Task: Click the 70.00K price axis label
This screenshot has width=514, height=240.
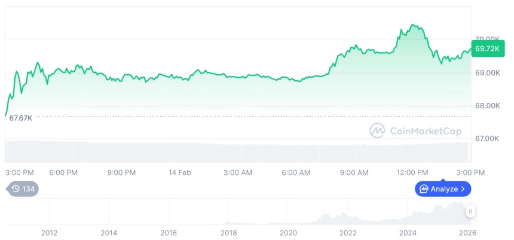Action: coord(487,38)
